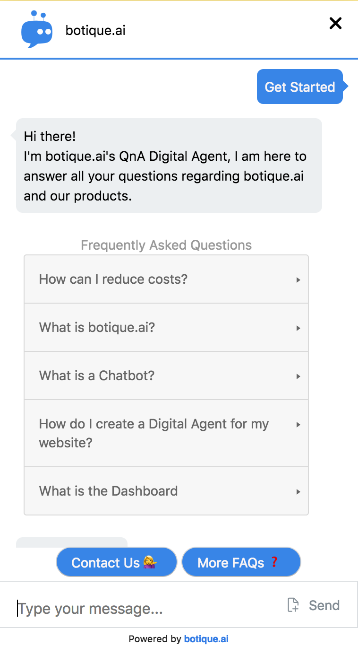Click the 'Frequently Asked Questions' heading
The height and width of the screenshot is (646, 358).
pyautogui.click(x=166, y=245)
